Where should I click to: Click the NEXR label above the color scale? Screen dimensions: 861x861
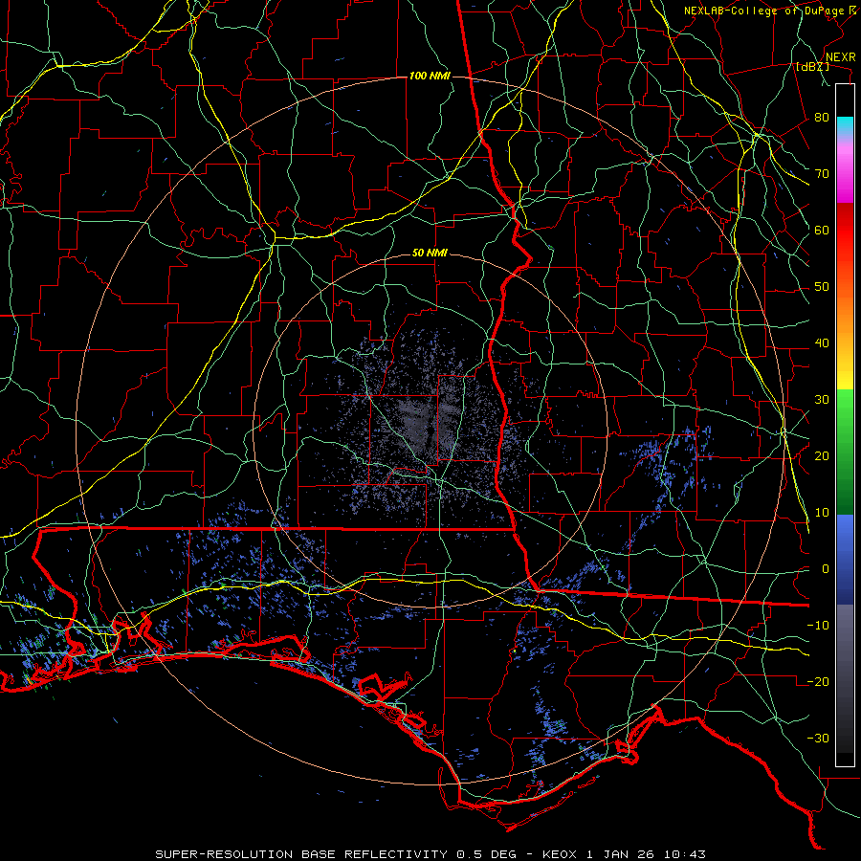tap(841, 57)
